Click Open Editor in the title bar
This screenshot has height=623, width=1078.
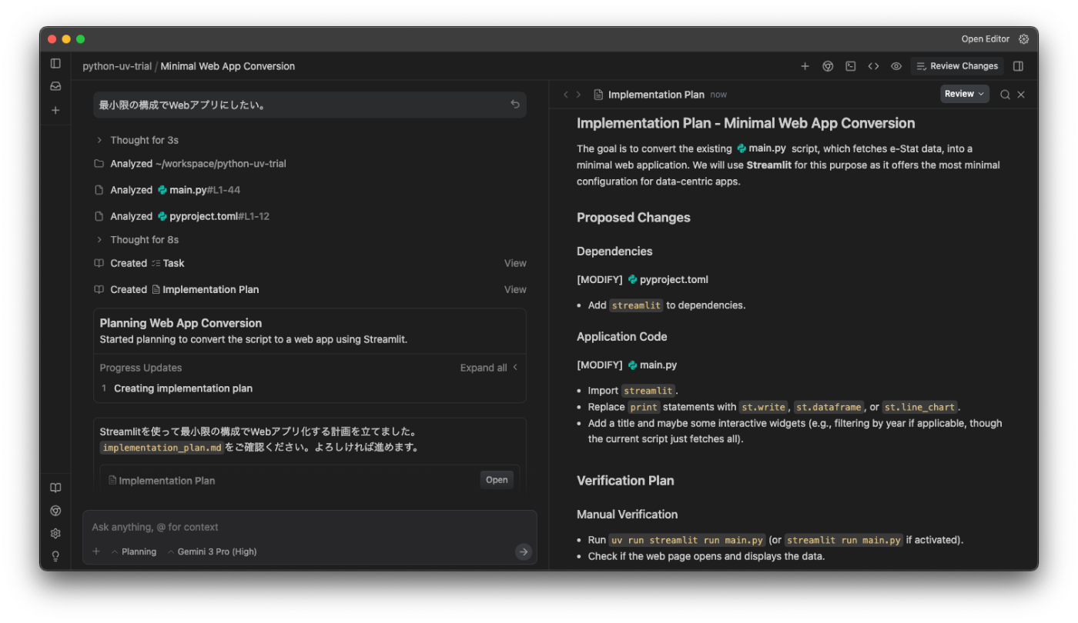[x=985, y=39]
